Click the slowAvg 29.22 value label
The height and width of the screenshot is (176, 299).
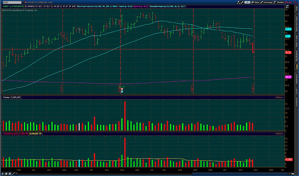(x=141, y=7)
